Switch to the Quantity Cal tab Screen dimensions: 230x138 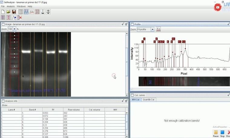point(149,100)
